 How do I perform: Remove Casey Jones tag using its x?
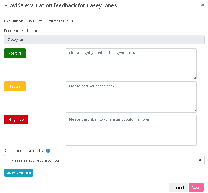29,173
